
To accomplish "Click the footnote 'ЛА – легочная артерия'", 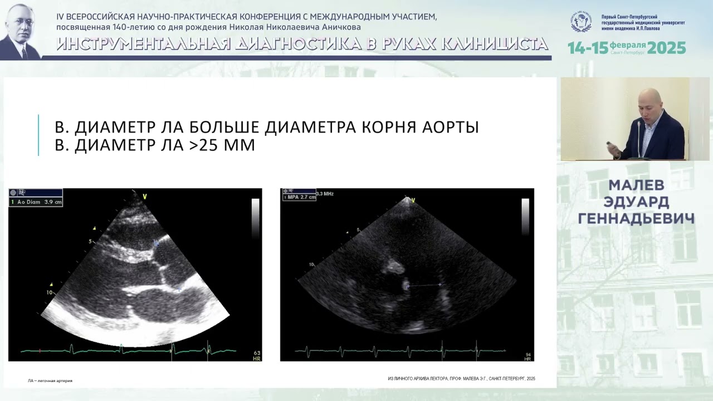I will [x=50, y=381].
